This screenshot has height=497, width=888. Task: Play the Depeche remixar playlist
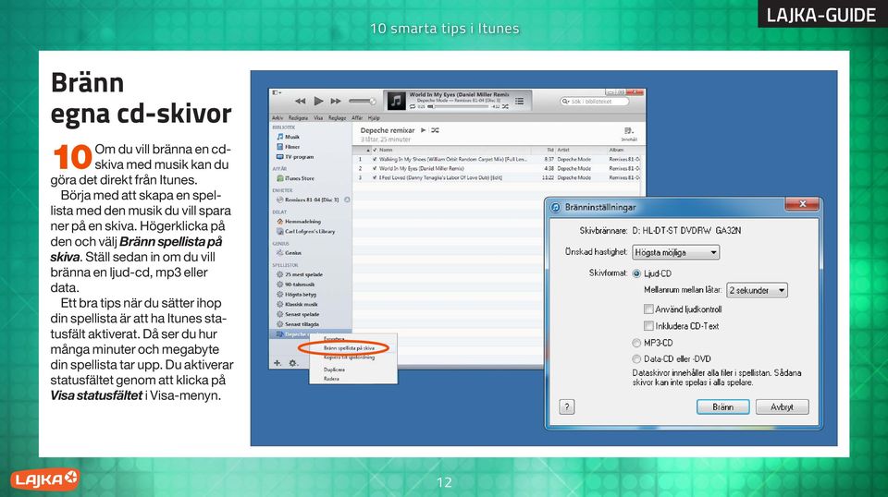pos(423,130)
